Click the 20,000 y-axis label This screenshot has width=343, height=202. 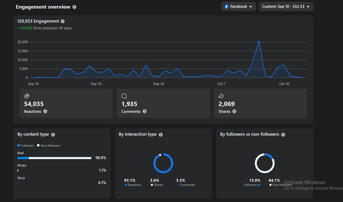click(23, 42)
